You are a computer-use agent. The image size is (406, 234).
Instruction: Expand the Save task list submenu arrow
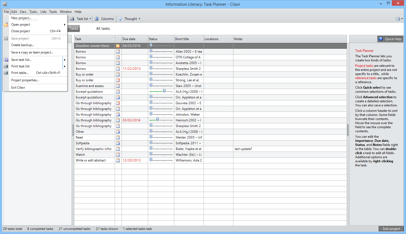click(x=65, y=60)
